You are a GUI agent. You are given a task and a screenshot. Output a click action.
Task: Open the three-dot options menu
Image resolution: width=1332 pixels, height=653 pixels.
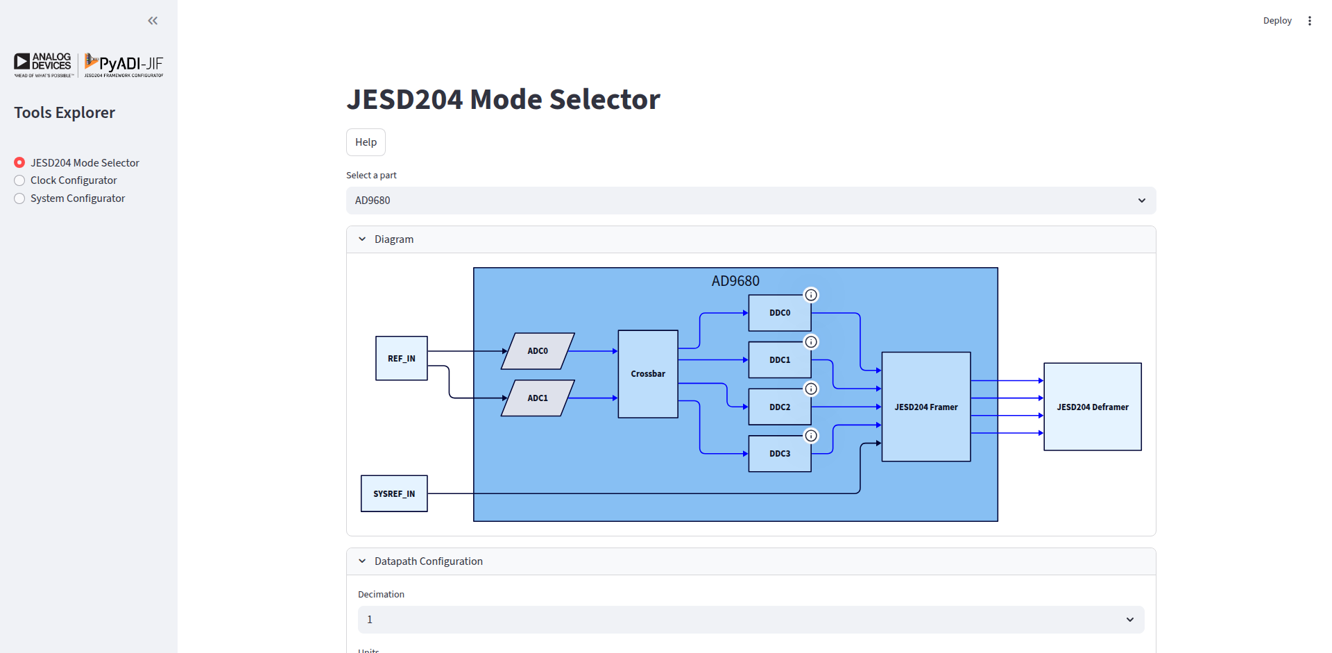tap(1310, 20)
